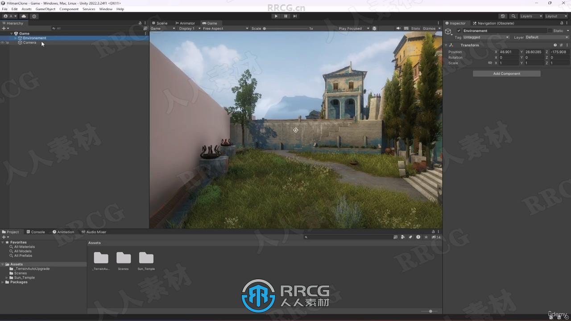
Task: Click the Pause button in the toolbar
Action: click(x=285, y=16)
